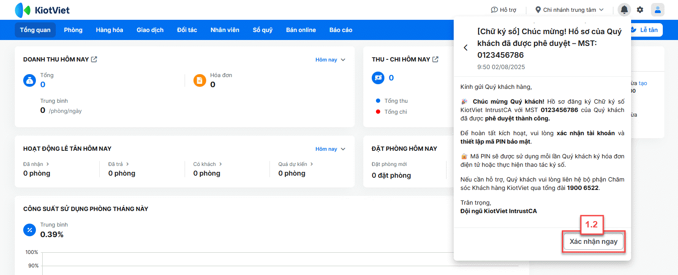Click the "Kính gửi Quý khách hàng," greeting
This screenshot has width=678, height=275.
[x=496, y=87]
